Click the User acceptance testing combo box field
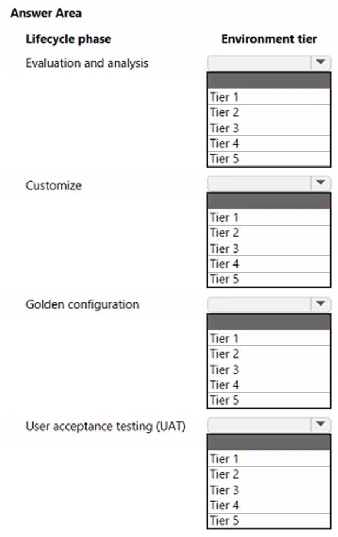This screenshot has height=537, width=338. pyautogui.click(x=269, y=425)
